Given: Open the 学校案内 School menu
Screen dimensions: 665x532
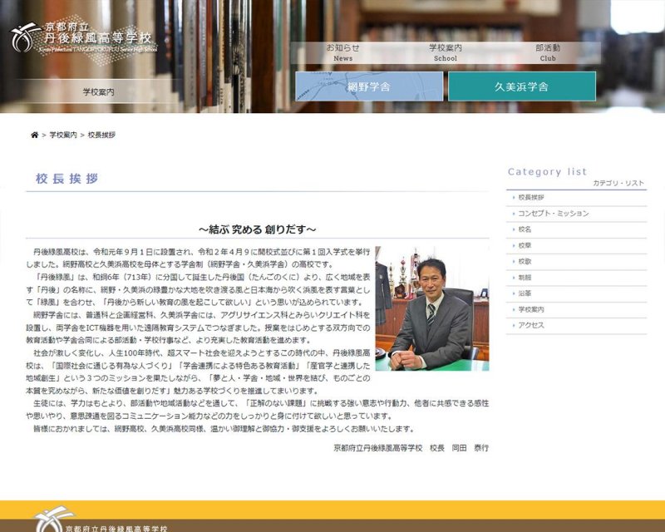Looking at the screenshot, I should point(445,52).
